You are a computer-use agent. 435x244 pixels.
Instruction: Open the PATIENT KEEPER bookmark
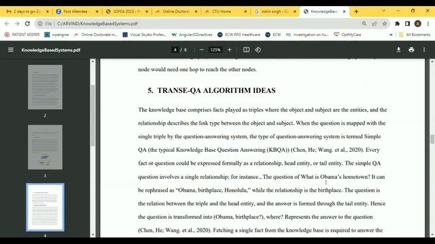click(x=22, y=35)
